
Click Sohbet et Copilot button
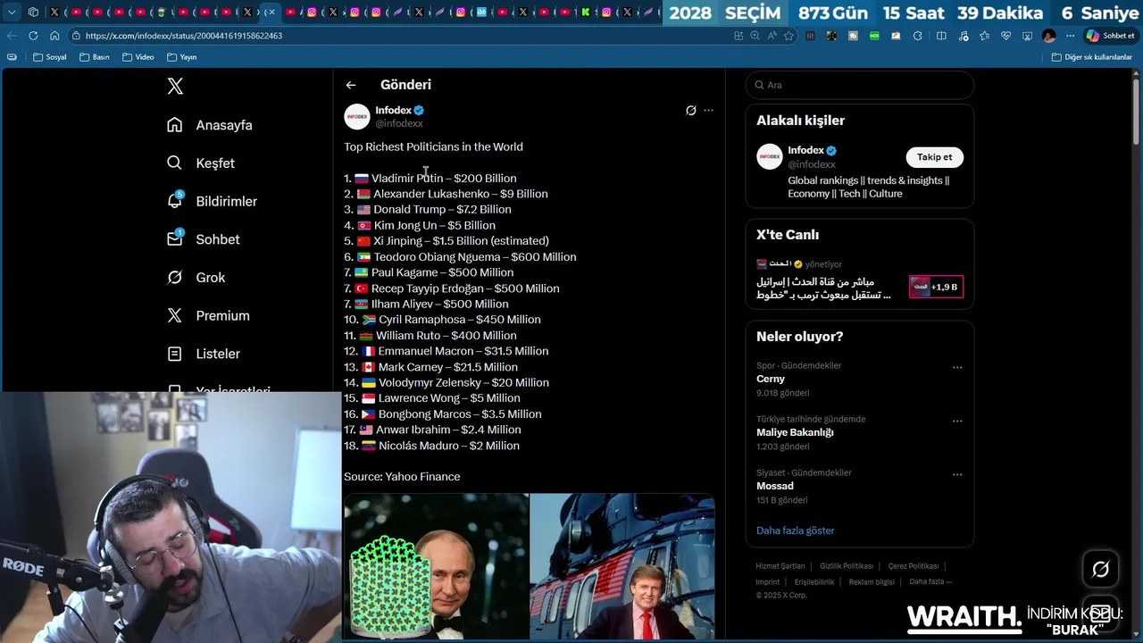point(1110,36)
